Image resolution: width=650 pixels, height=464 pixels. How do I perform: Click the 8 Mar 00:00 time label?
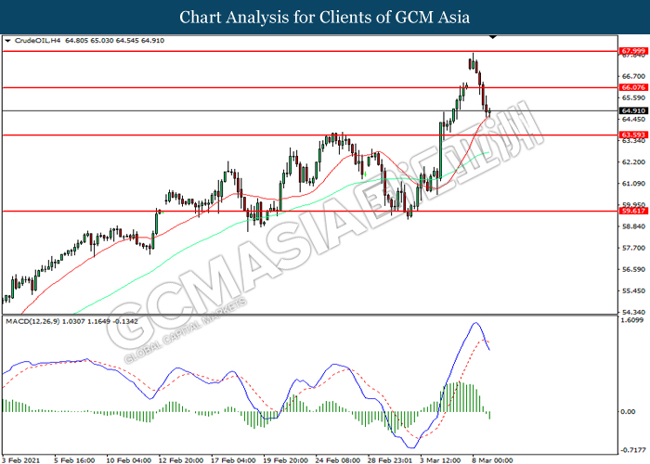[492, 460]
